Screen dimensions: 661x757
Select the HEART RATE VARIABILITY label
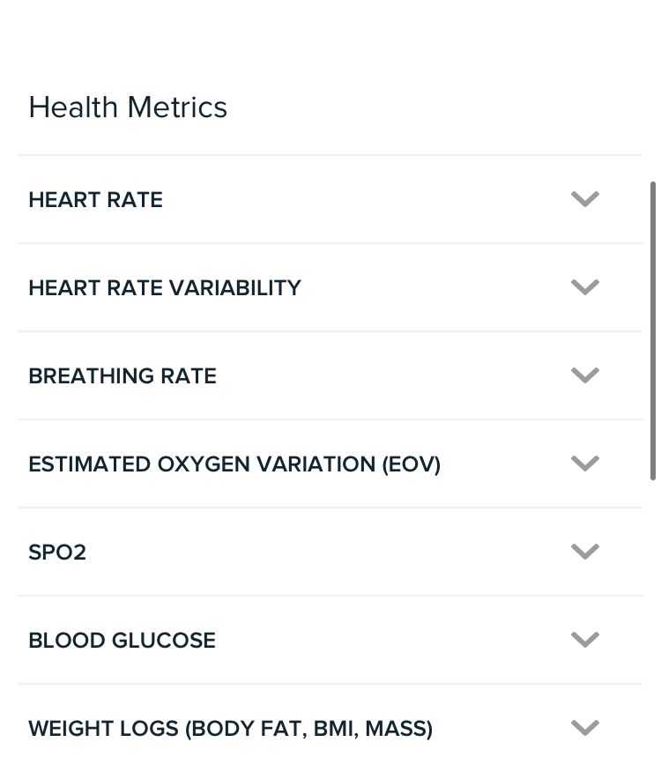pos(165,288)
